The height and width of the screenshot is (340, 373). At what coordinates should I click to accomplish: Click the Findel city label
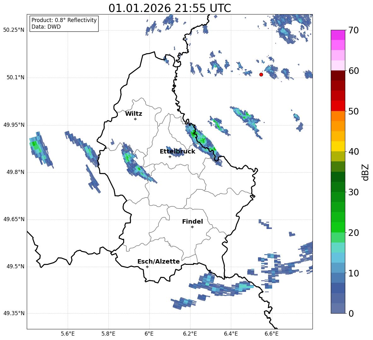click(x=192, y=221)
